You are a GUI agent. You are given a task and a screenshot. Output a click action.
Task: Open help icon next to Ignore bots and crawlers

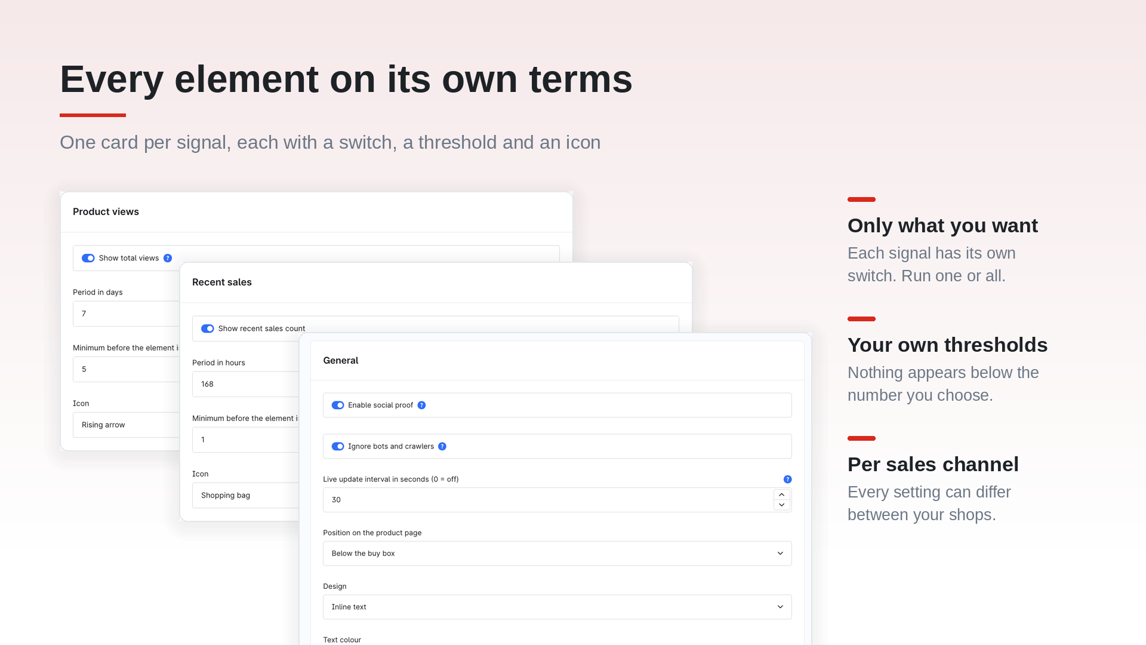coord(442,446)
